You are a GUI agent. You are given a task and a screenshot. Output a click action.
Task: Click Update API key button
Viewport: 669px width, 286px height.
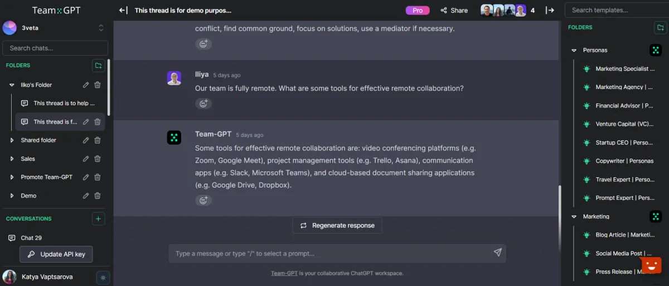(x=56, y=254)
